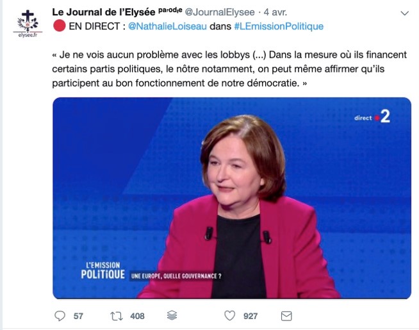Screen dimensions: 419x330
Task: Open the @NathalieLoiseau mention
Action: [168, 26]
